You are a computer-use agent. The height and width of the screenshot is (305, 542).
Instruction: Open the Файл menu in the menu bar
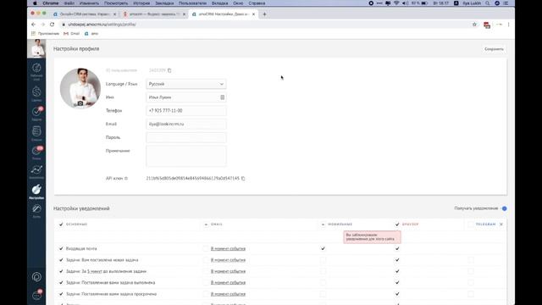tap(69, 3)
